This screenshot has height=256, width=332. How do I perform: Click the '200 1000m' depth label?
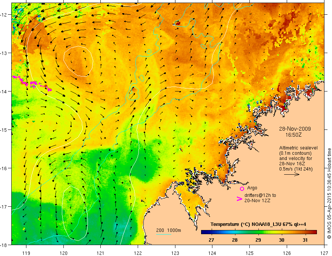tap(169, 230)
